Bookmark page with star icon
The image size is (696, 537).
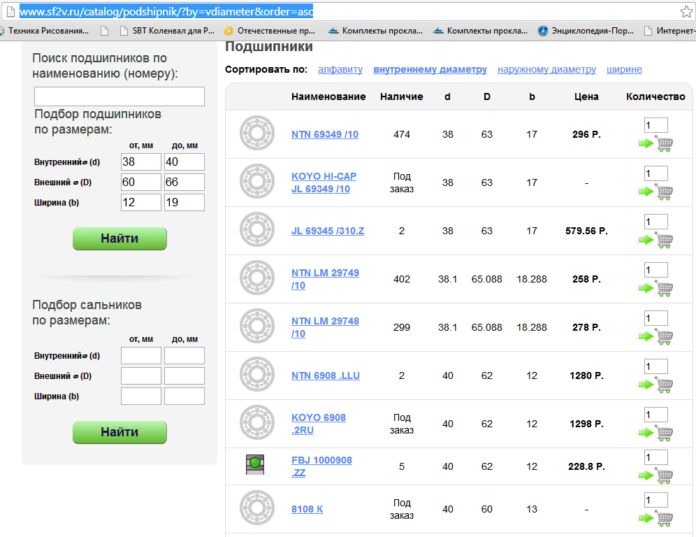click(686, 11)
